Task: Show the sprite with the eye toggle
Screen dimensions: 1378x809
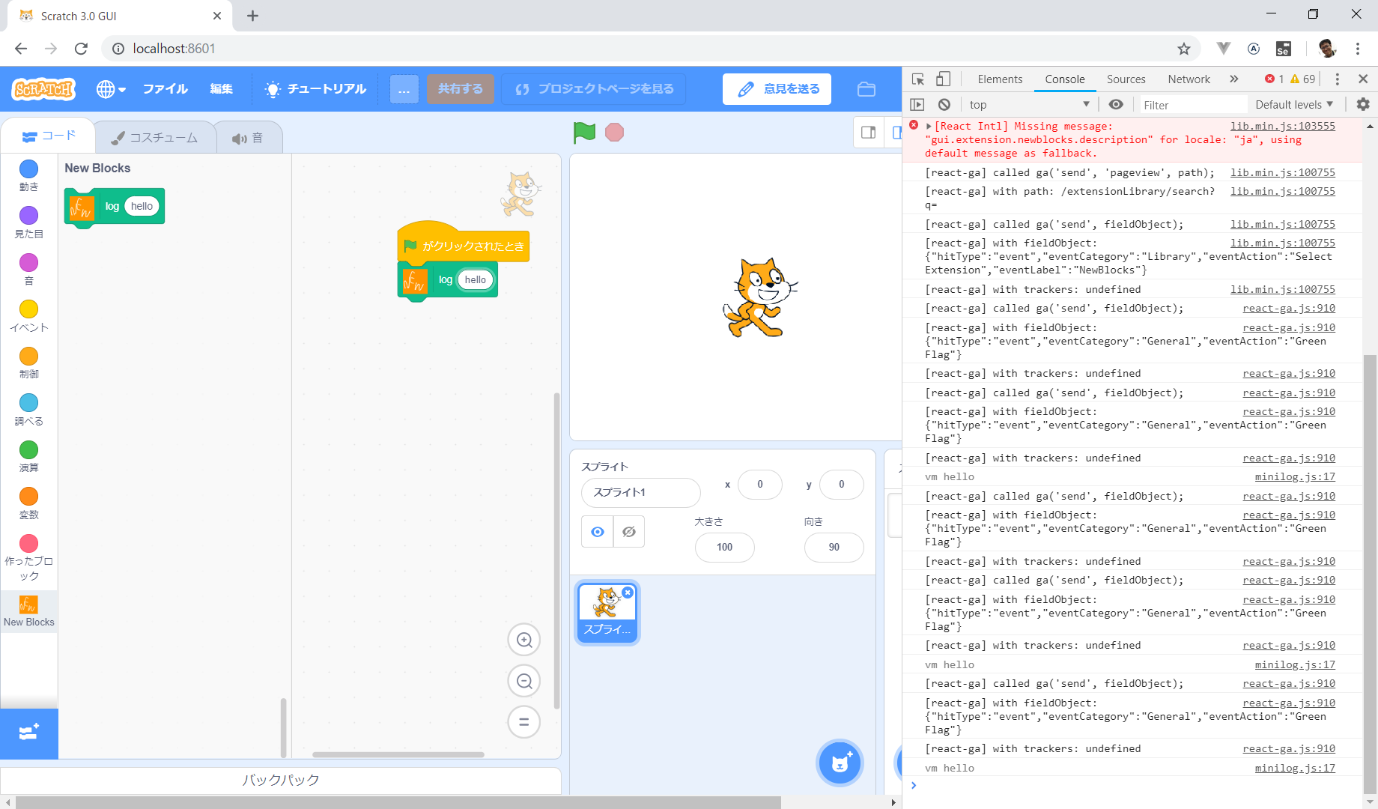Action: tap(597, 531)
